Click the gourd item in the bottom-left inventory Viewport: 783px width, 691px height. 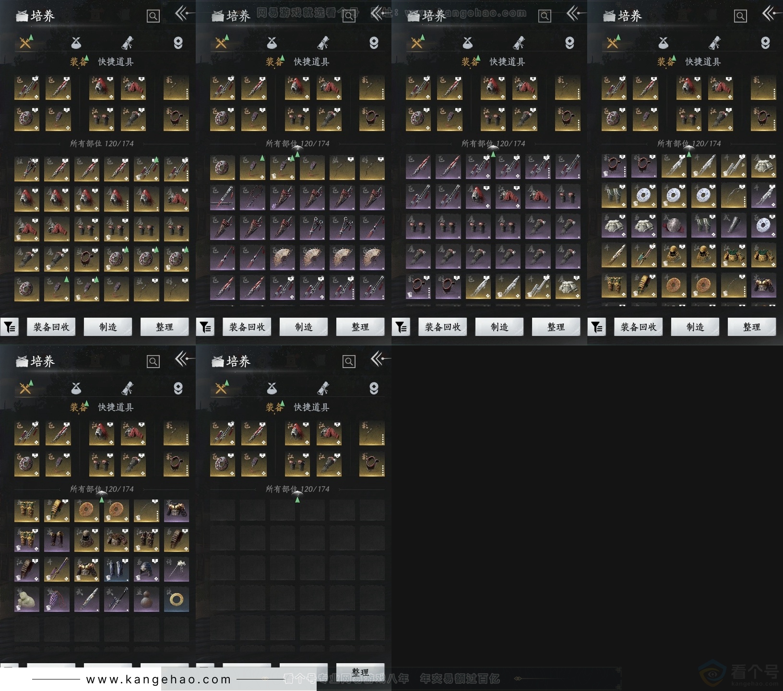pyautogui.click(x=146, y=599)
